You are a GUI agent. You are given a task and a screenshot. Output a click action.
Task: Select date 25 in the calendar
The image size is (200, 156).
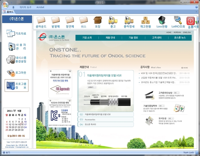point(7,130)
